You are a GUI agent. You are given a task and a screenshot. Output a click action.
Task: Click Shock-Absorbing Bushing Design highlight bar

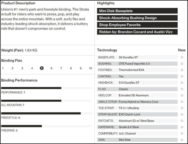click(x=137, y=18)
